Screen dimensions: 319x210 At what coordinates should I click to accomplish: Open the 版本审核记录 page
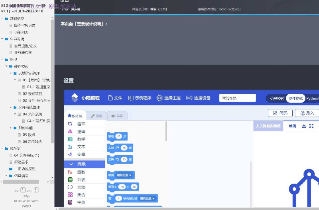(25, 26)
